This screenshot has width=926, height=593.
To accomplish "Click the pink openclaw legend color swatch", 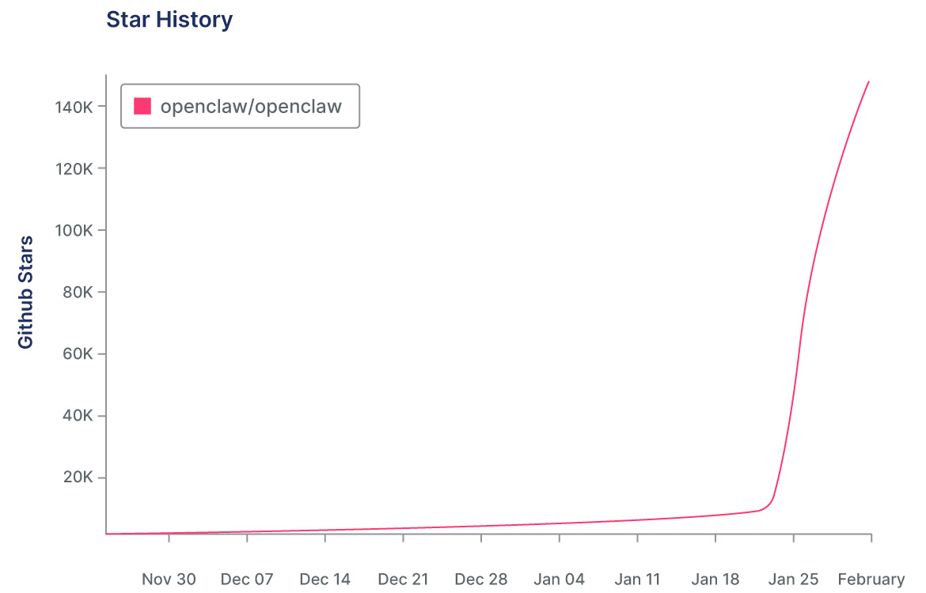I will [142, 106].
